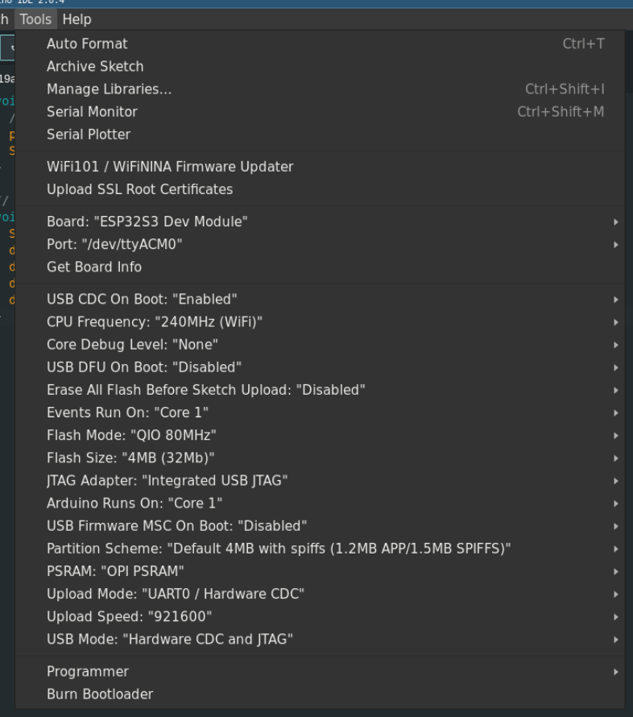Open Manage Libraries dialog
633x717 pixels.
click(x=109, y=89)
